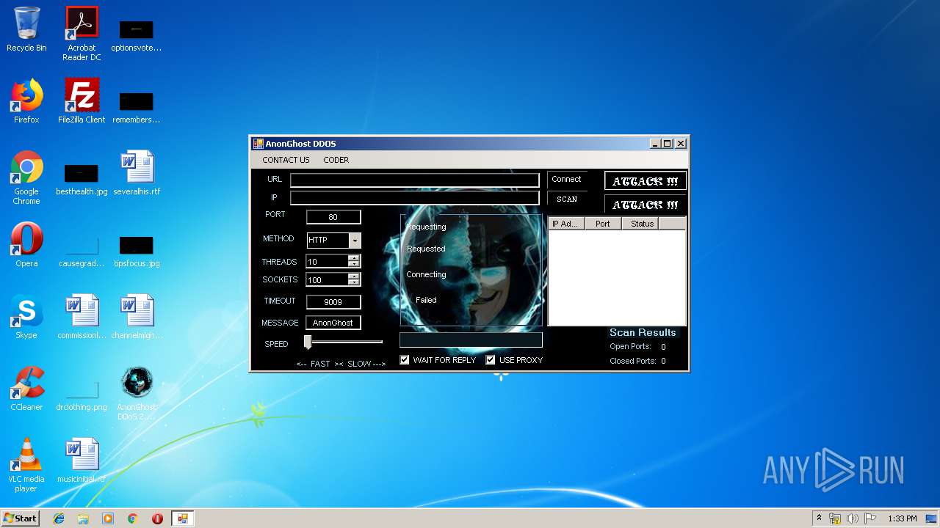940x528 pixels.
Task: Show hidden system tray icons
Action: [x=819, y=518]
